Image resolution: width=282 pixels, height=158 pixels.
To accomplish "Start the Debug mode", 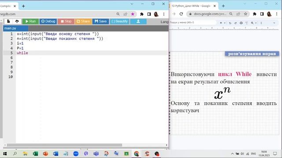I will click(x=48, y=22).
